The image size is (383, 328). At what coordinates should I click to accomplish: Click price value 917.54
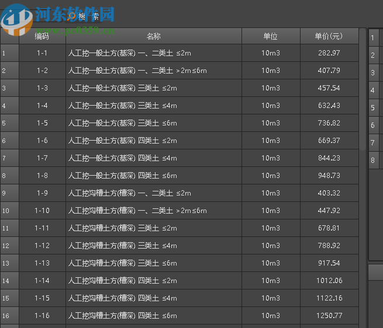pyautogui.click(x=329, y=263)
